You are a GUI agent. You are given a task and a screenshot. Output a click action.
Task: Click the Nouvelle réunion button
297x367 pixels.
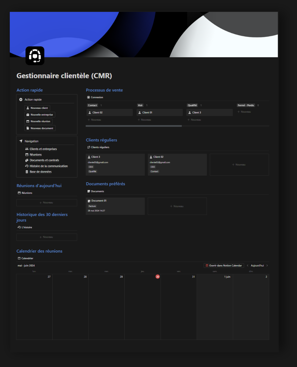click(x=38, y=121)
